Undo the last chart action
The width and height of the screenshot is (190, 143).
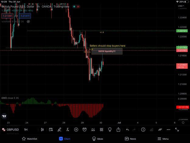pos(127,130)
